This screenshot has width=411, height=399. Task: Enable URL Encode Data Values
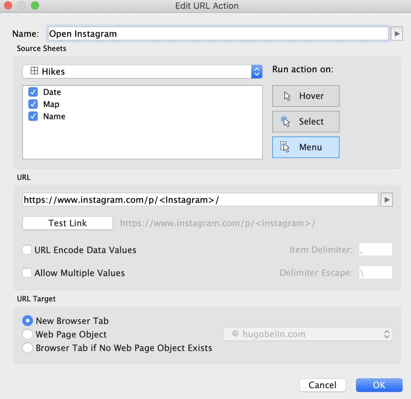coord(27,250)
